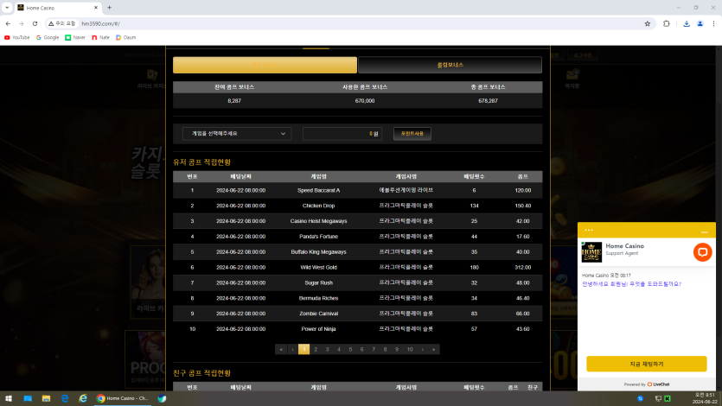Jump to the last page double arrow

(434, 350)
